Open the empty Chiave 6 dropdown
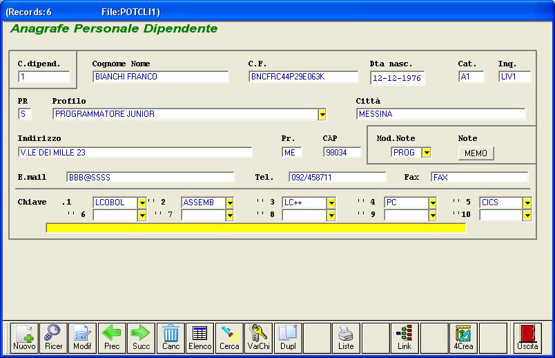 (142, 215)
